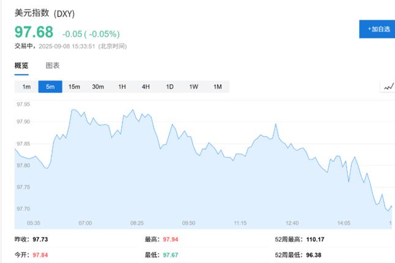
Task: Click the line chart type icon
Action: click(x=388, y=87)
